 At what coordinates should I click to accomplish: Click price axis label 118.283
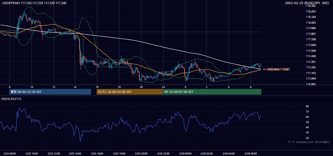coord(311,11)
